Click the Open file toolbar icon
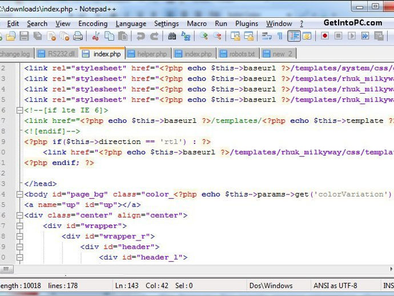The image size is (394, 296). pyautogui.click(x=11, y=36)
